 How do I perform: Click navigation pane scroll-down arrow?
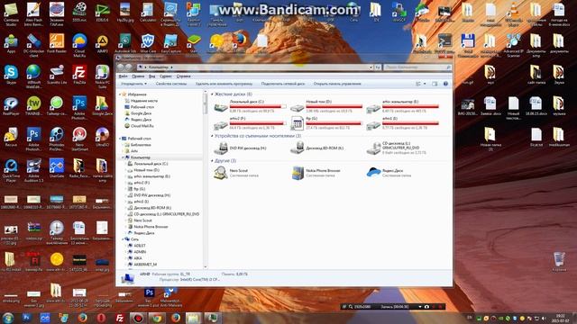pos(206,267)
